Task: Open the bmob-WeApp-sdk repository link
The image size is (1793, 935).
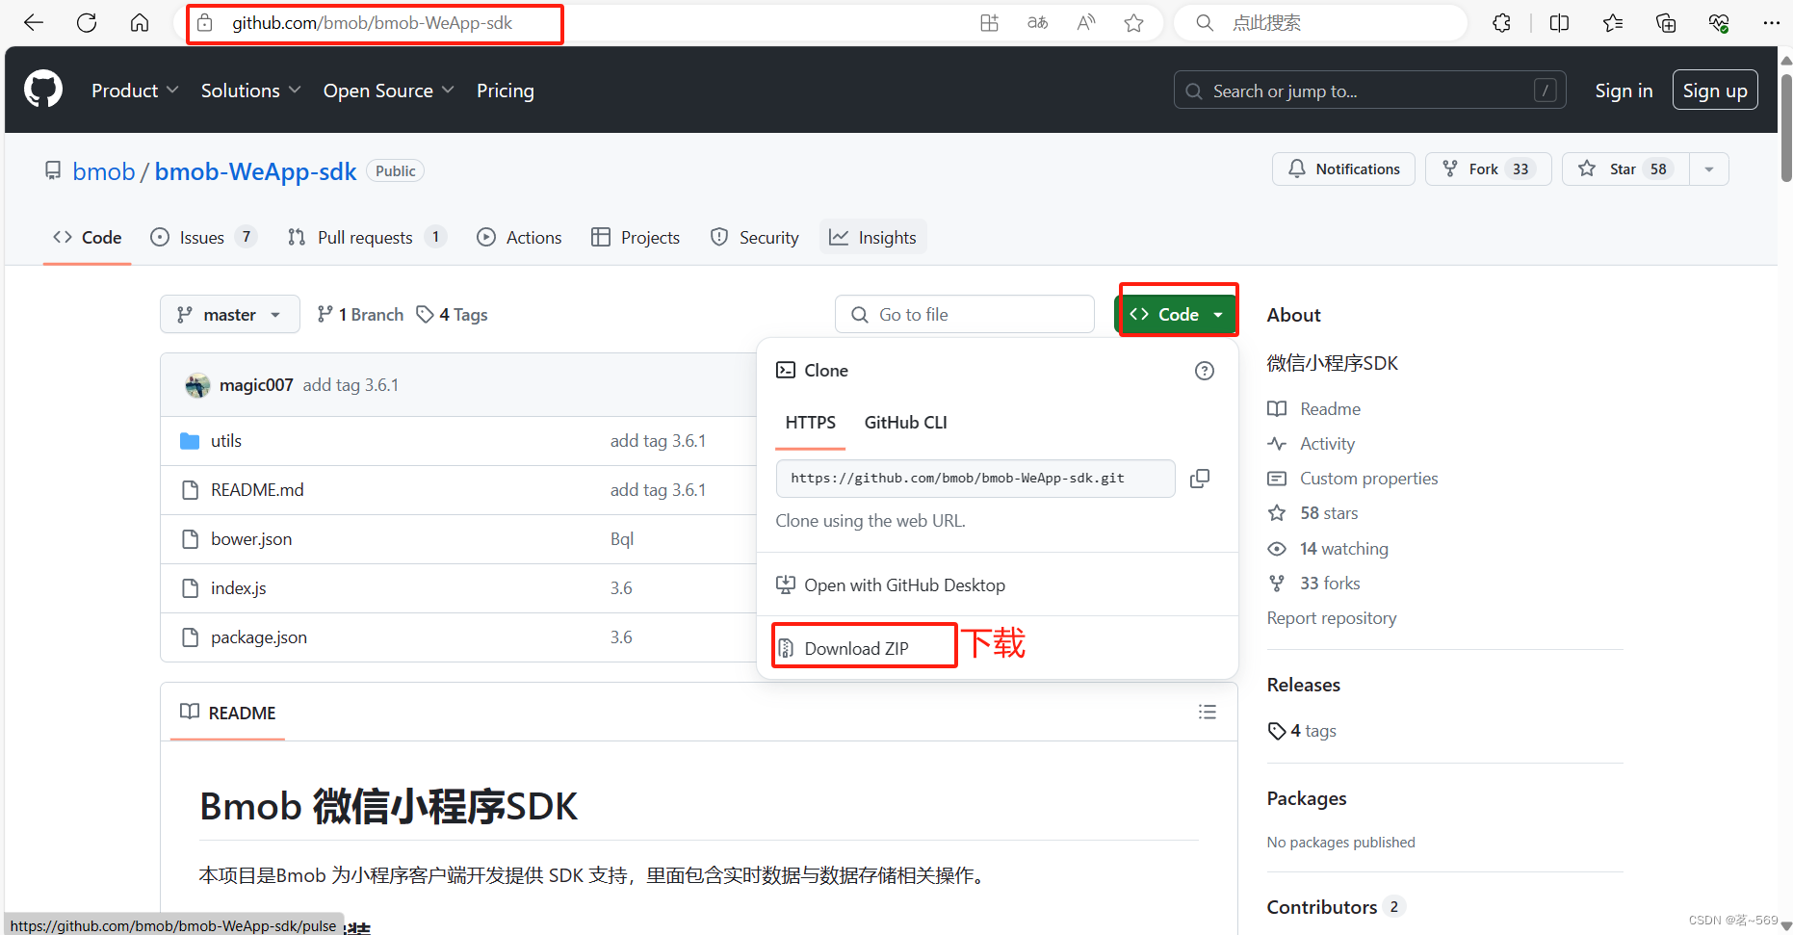Action: coord(255,172)
